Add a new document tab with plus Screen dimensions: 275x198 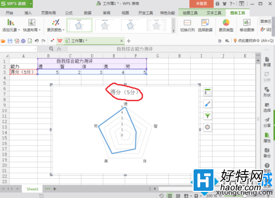(129, 41)
